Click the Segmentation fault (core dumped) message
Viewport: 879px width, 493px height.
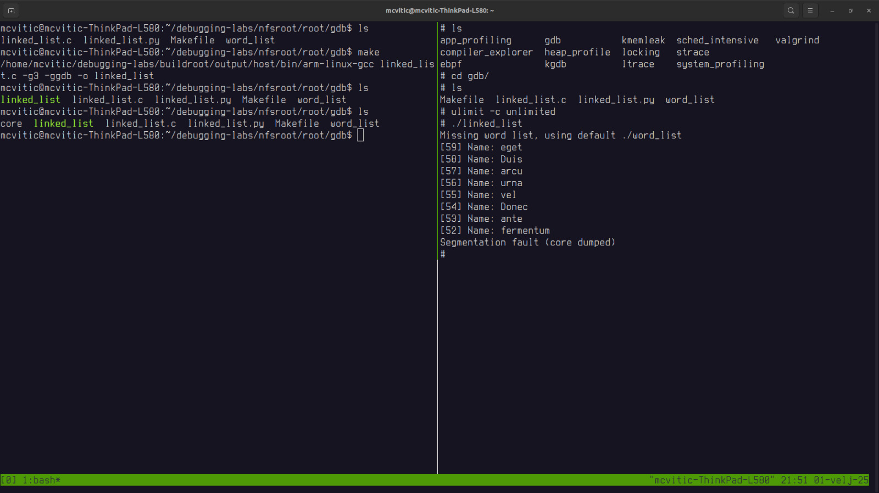(x=527, y=243)
